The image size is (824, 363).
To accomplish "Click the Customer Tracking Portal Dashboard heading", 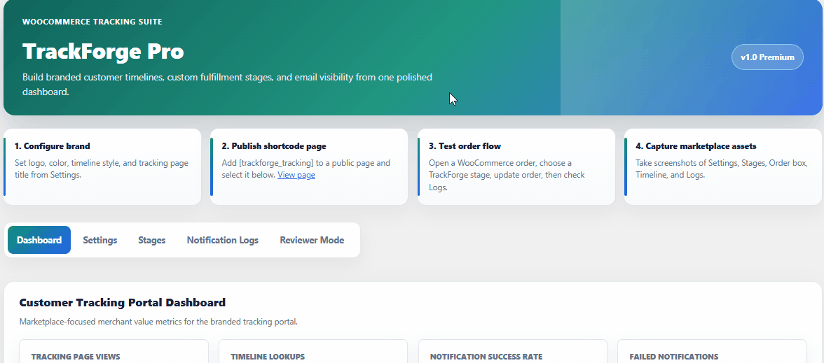I will coord(123,302).
